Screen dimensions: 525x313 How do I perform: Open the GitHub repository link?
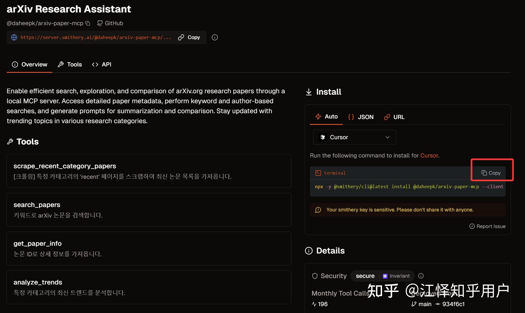click(110, 23)
